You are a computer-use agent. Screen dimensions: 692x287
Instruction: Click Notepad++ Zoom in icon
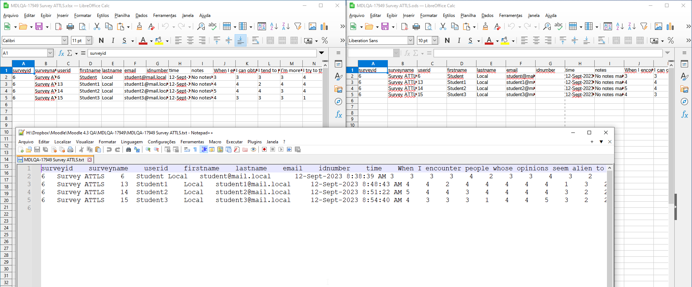coord(148,149)
